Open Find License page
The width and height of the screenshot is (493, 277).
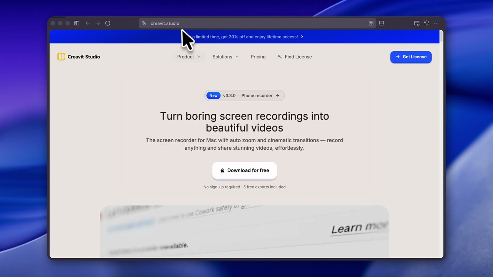[x=295, y=57]
